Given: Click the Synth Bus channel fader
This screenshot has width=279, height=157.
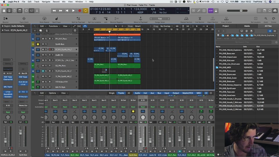Looking at the screenshot, I should (x=131, y=132).
